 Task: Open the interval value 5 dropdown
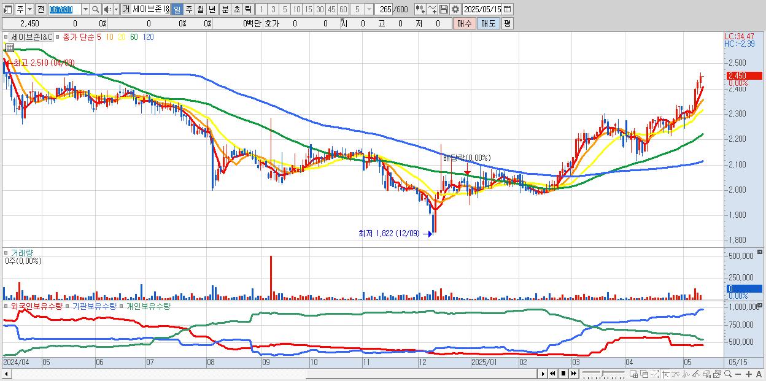pyautogui.click(x=369, y=9)
